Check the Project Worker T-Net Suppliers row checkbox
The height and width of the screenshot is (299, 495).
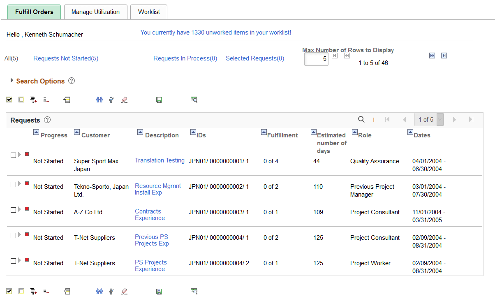(13, 261)
